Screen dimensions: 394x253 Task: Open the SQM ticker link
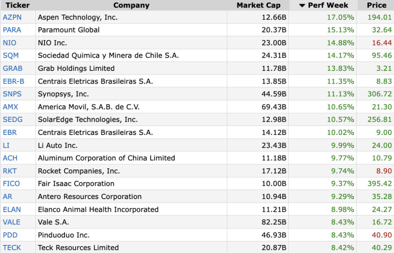click(11, 56)
